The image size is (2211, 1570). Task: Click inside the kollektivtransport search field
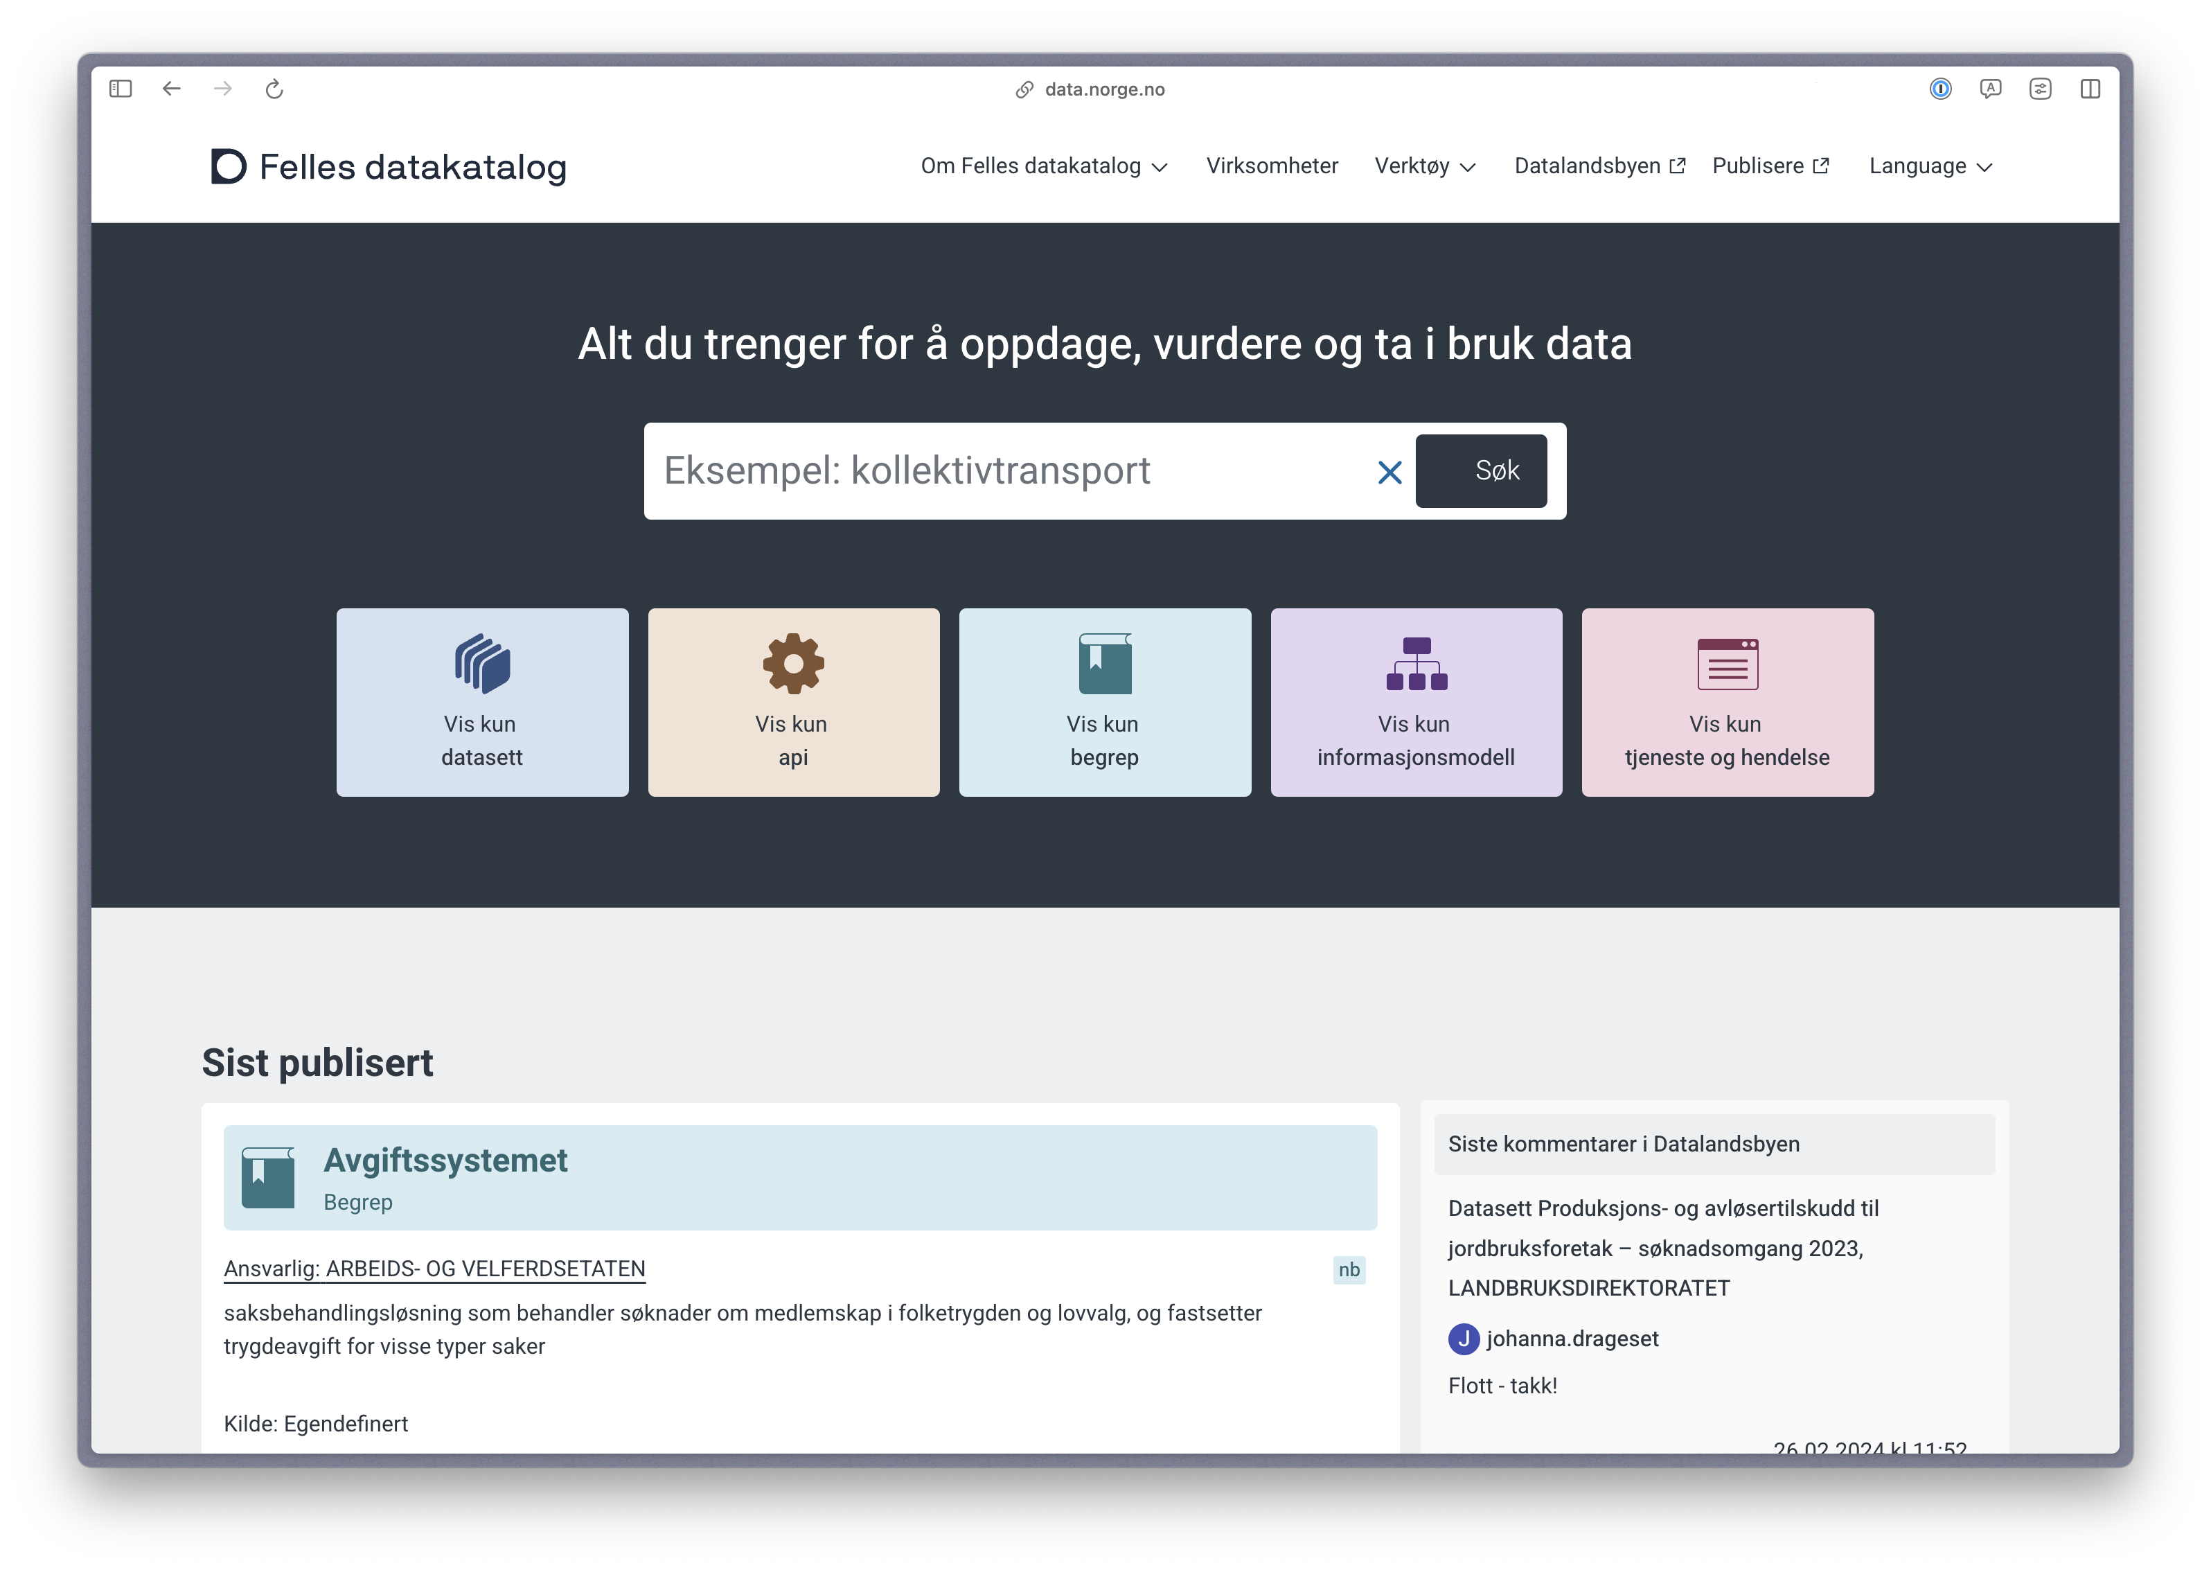(x=1005, y=471)
